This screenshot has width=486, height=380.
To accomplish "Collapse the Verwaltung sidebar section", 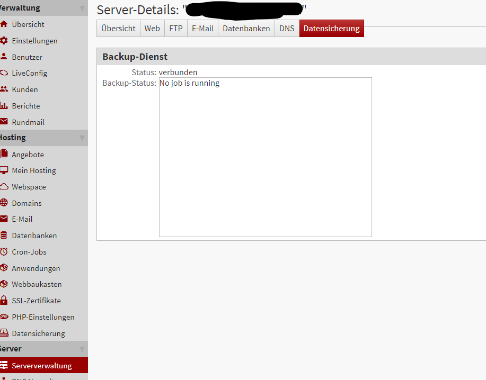I will 82,8.
